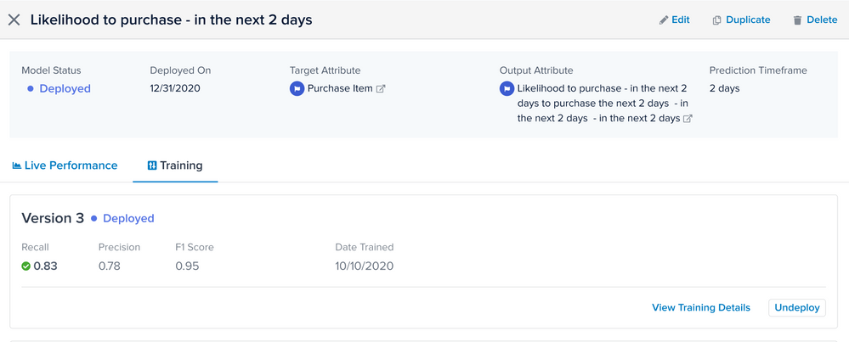Click the Version 3 Deployed status label

pyautogui.click(x=128, y=218)
